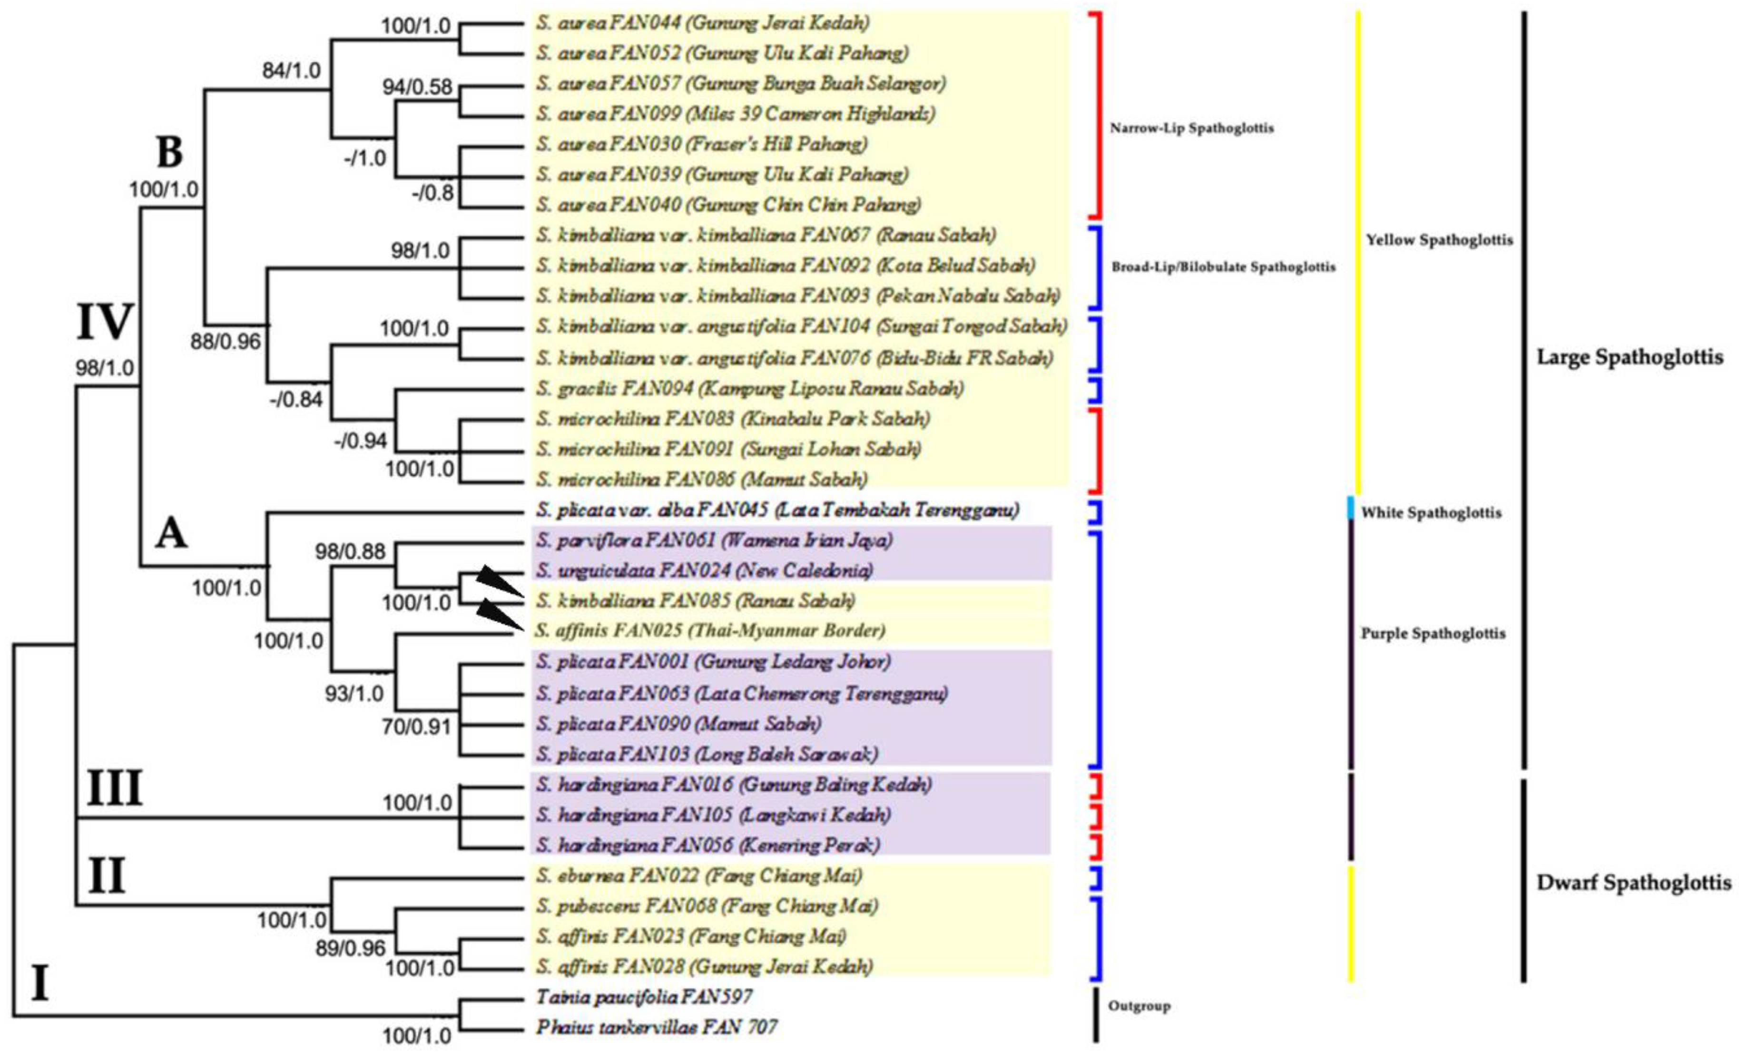Image resolution: width=1739 pixels, height=1052 pixels.
Task: Click the 88/0.96 support value
Action: [x=225, y=342]
